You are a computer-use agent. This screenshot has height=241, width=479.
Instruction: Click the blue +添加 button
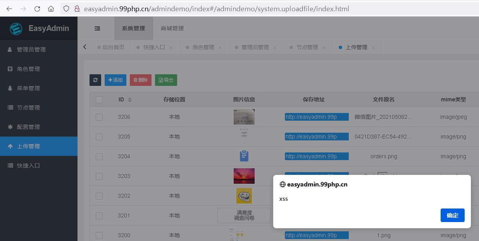[x=115, y=80]
